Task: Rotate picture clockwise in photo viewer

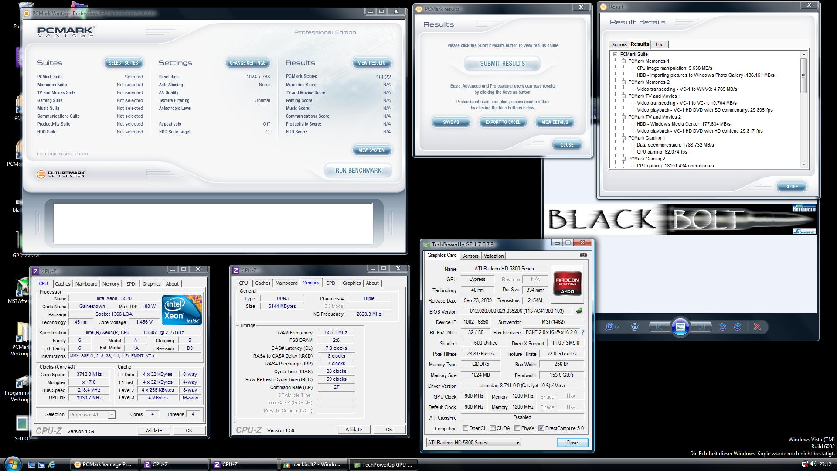Action: [x=738, y=327]
